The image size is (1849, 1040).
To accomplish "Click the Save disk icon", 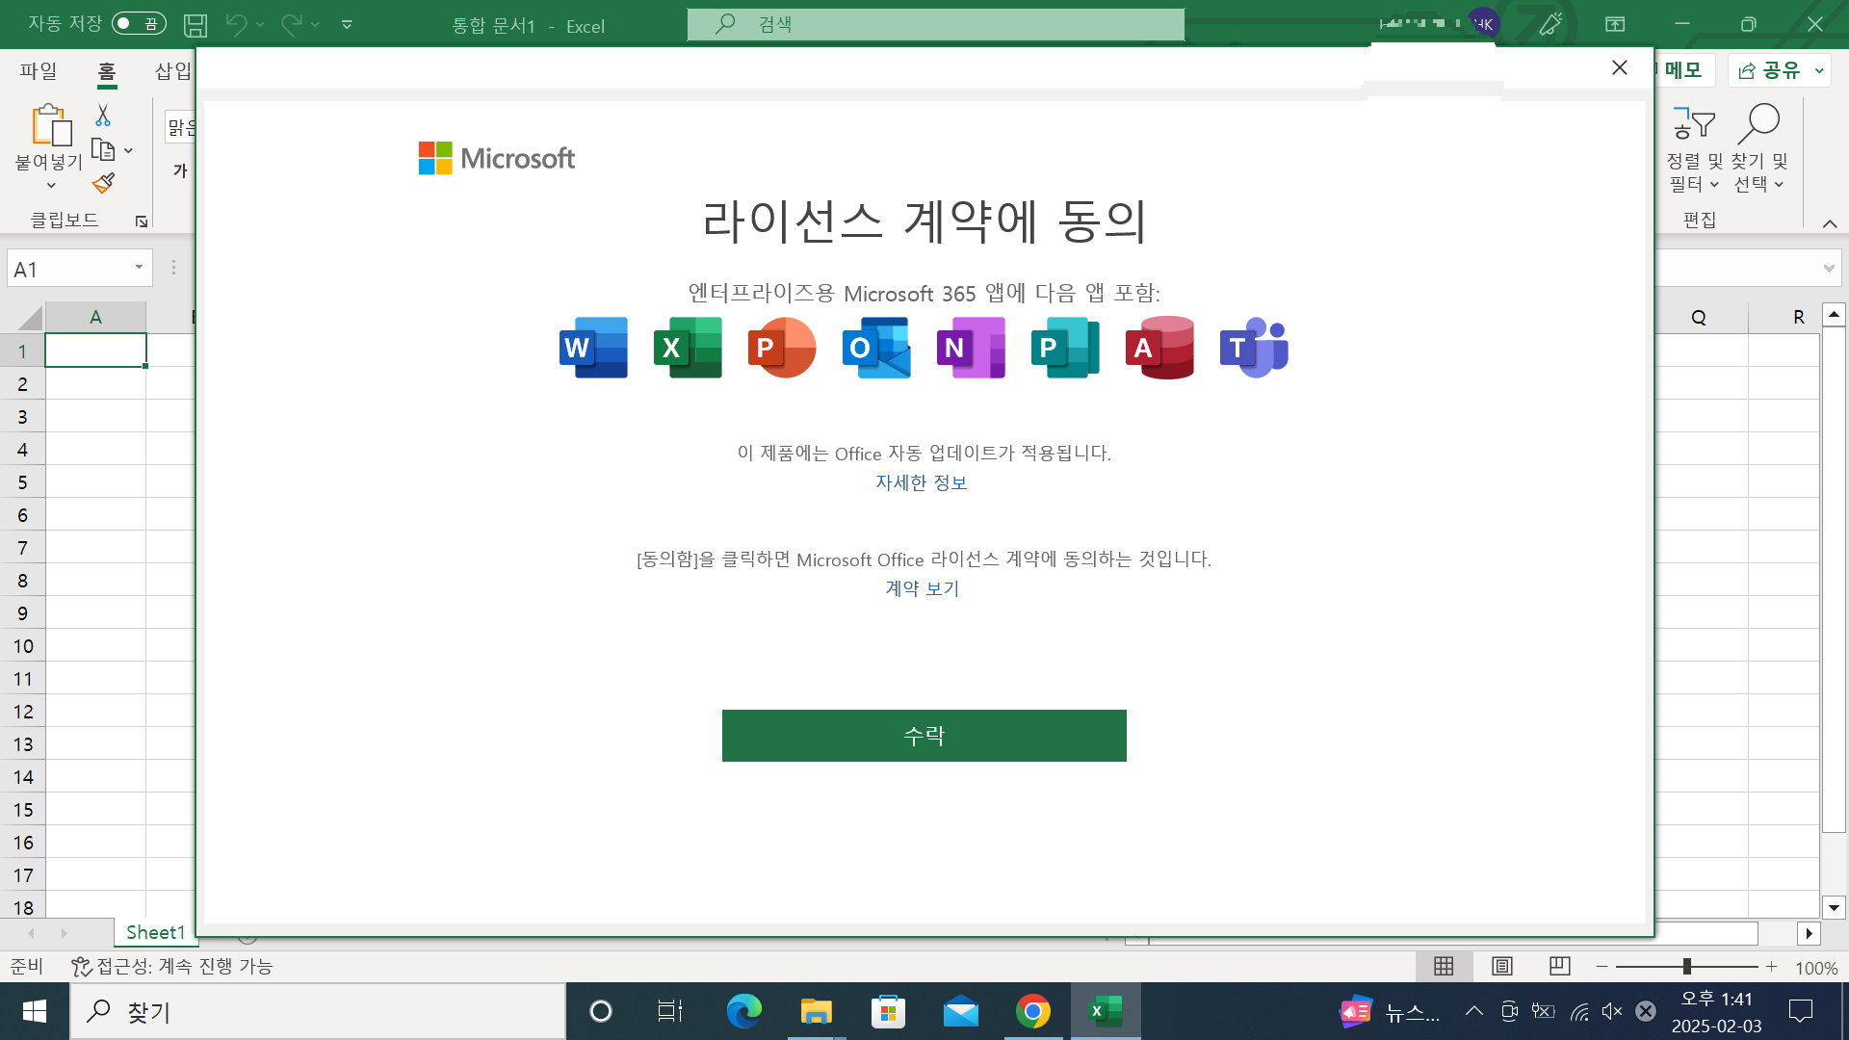I will pyautogui.click(x=195, y=25).
